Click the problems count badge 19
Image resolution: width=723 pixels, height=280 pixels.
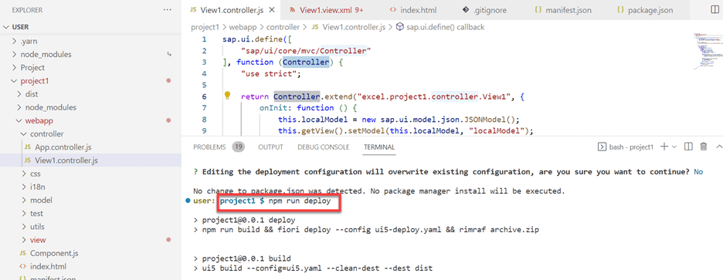click(239, 147)
